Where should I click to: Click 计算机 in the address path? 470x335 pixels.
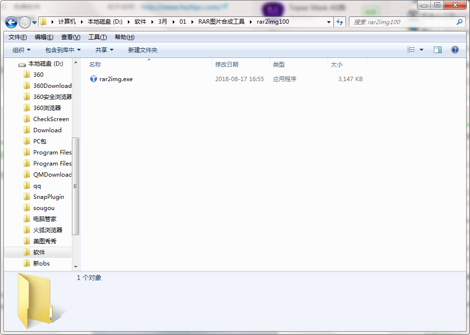[x=67, y=22]
